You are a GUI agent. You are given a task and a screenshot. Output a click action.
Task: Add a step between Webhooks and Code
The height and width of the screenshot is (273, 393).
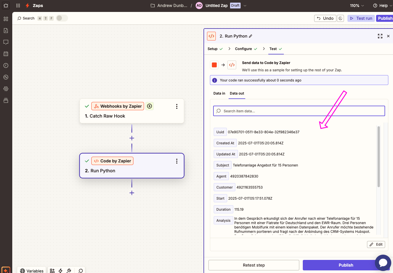132,138
